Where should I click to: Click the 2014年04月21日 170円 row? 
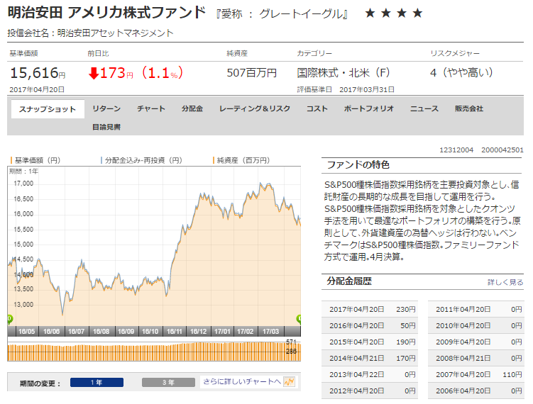[x=370, y=358]
